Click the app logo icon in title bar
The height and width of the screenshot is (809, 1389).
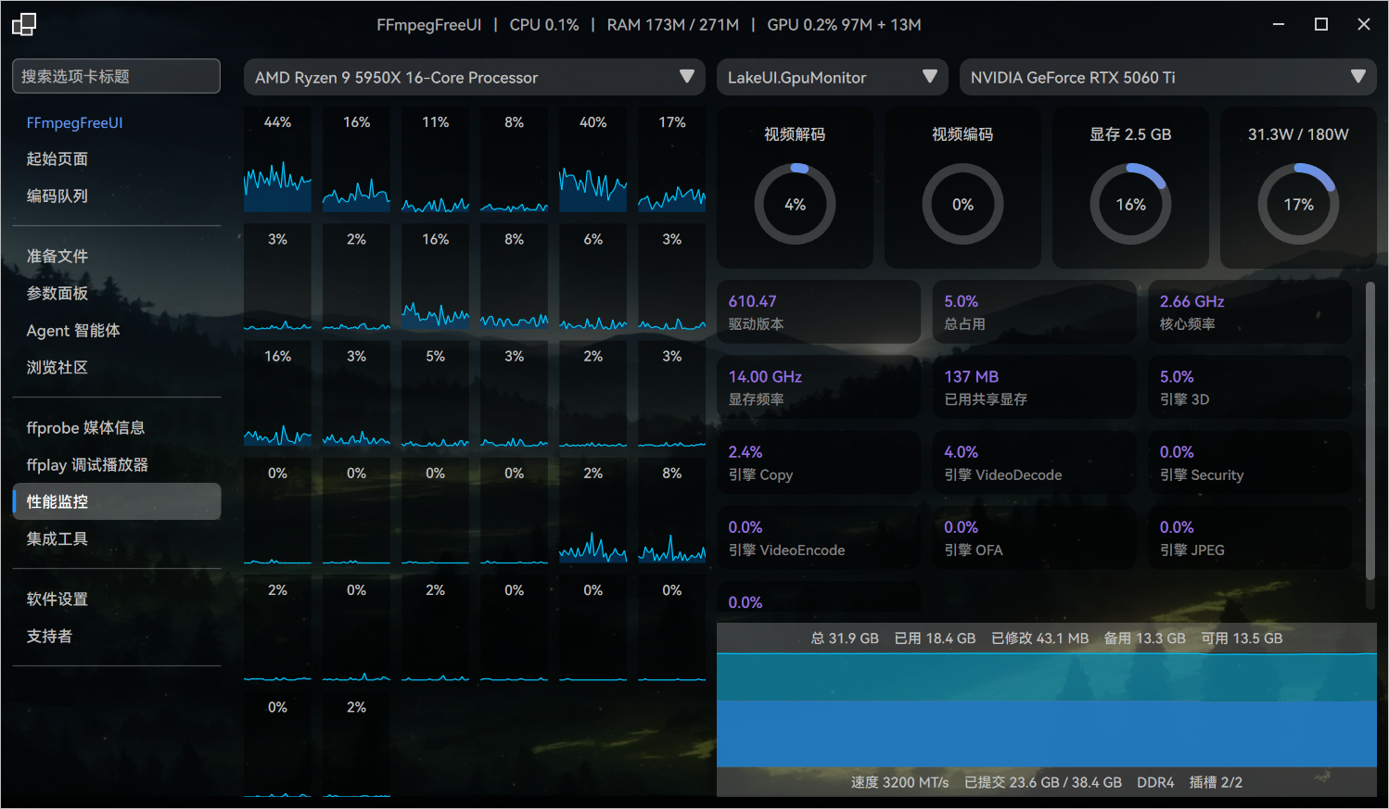(x=24, y=24)
